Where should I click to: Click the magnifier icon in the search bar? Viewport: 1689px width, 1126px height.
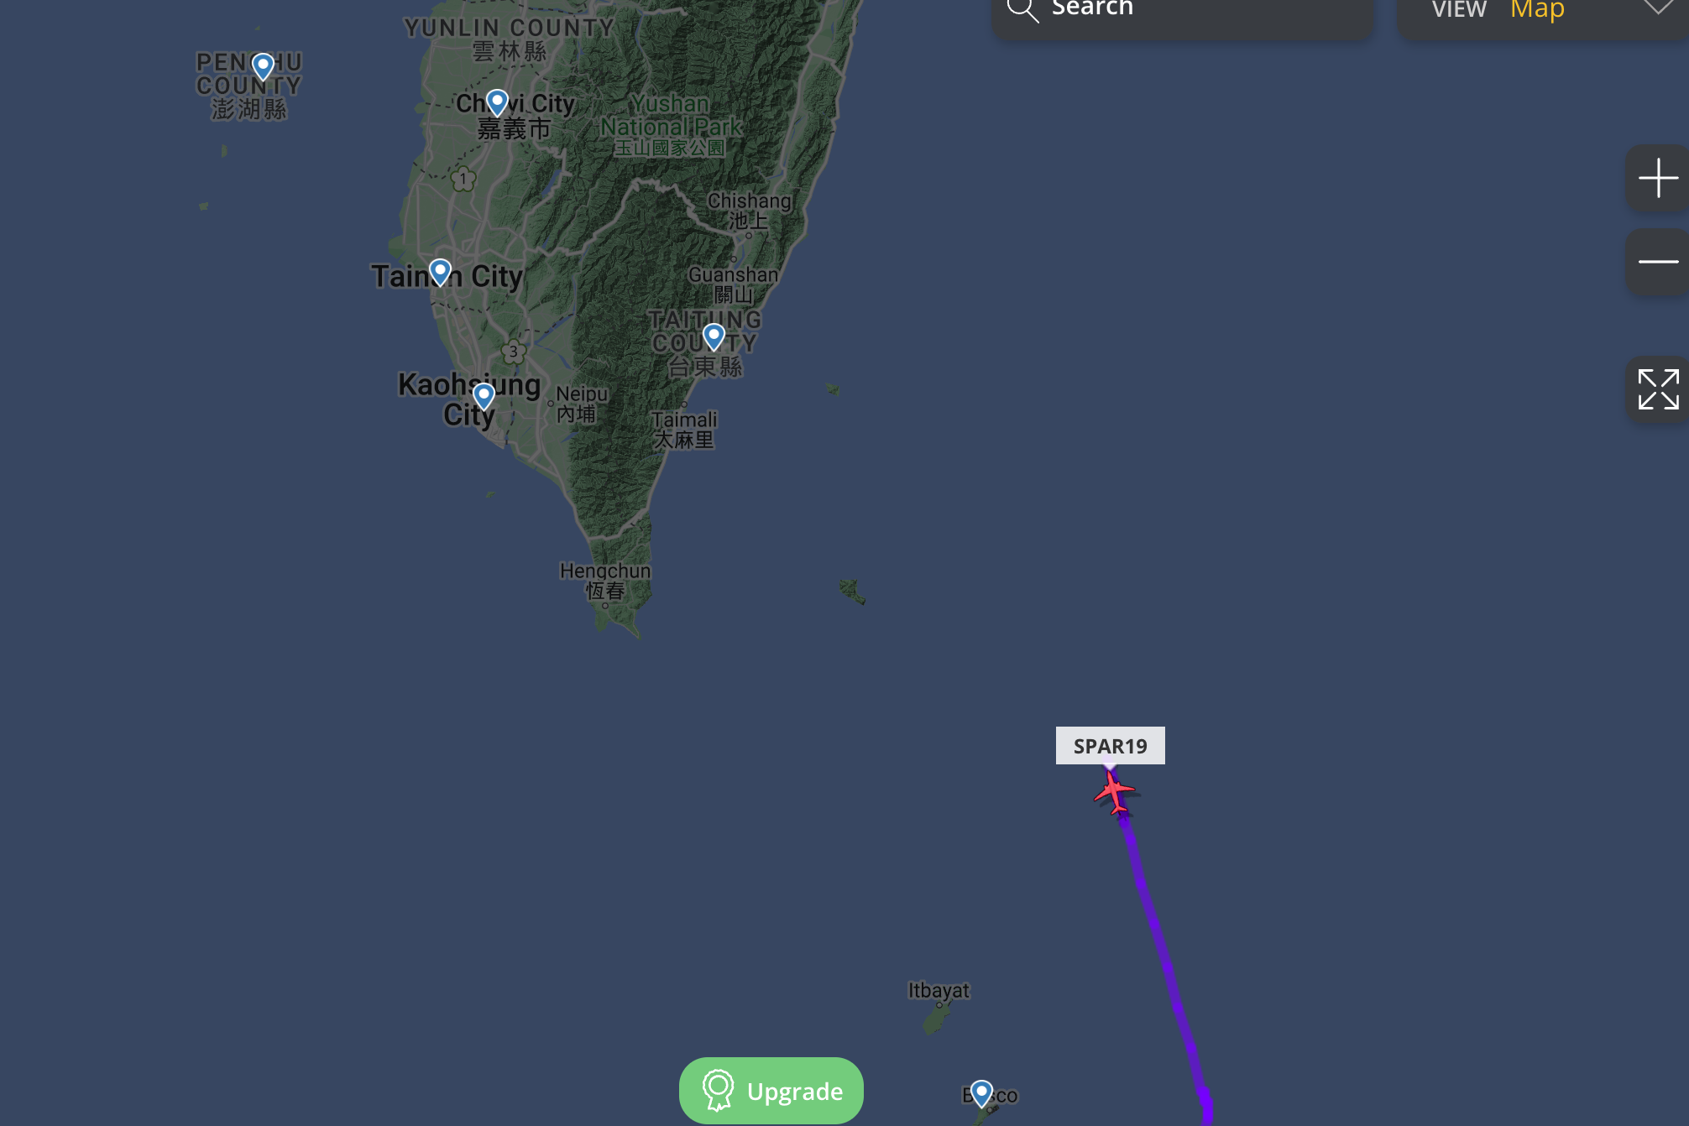1022,9
